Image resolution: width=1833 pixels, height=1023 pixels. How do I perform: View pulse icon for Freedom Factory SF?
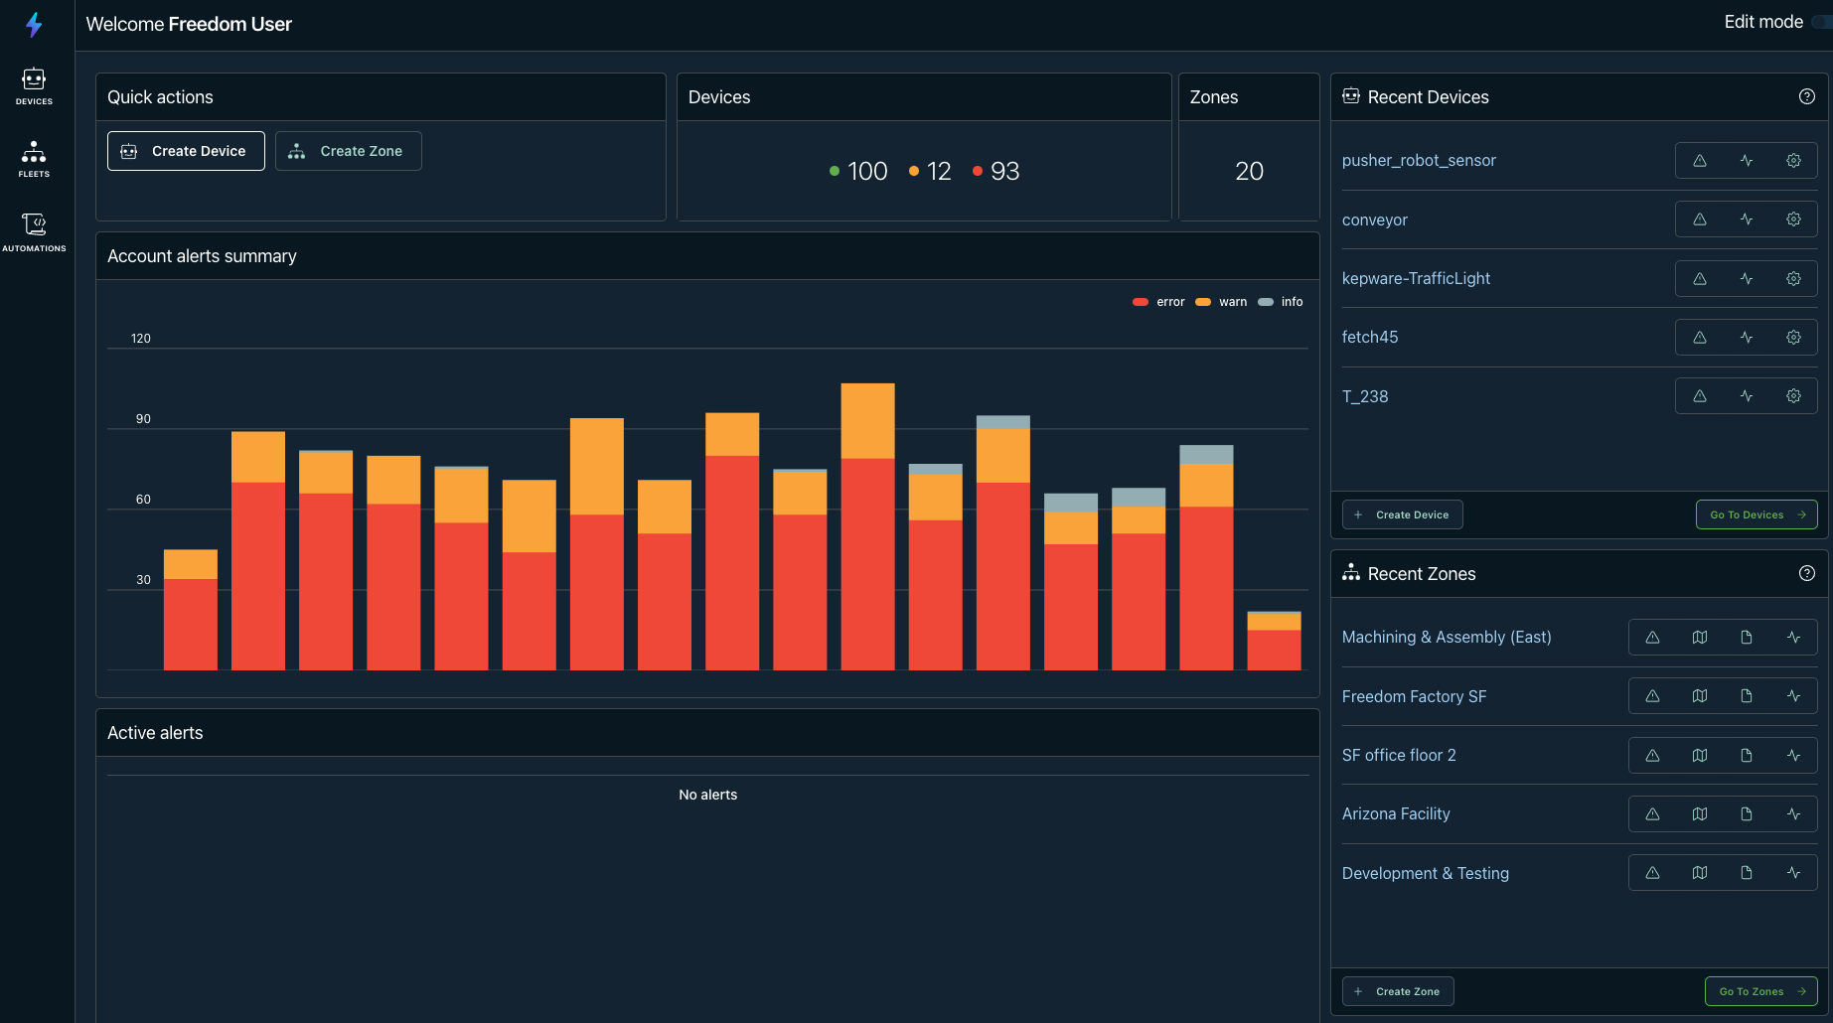(x=1793, y=696)
